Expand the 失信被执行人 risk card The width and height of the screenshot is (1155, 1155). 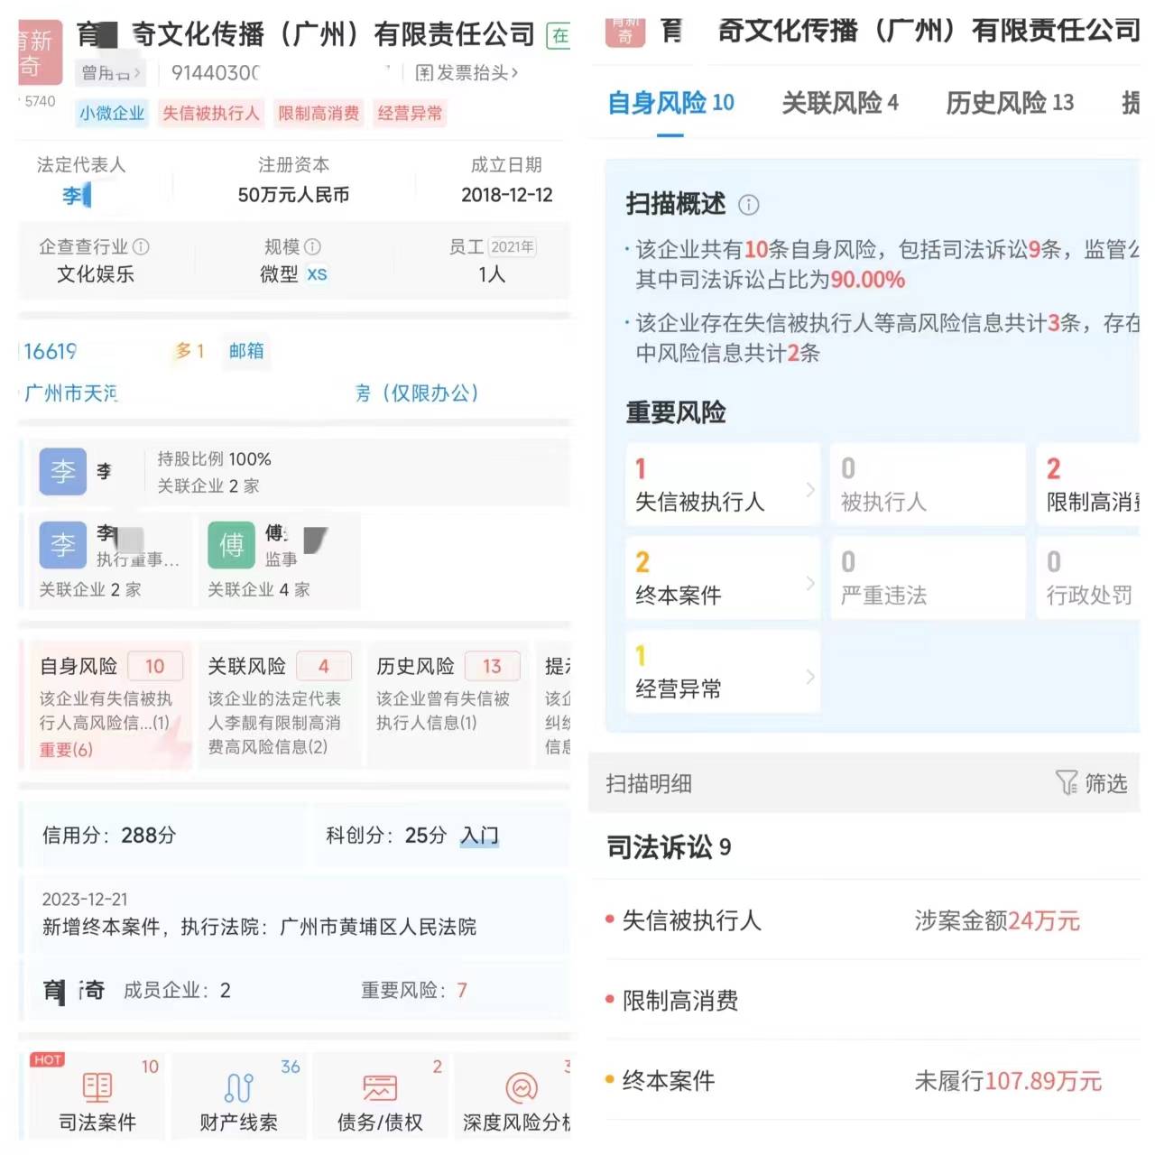point(722,485)
